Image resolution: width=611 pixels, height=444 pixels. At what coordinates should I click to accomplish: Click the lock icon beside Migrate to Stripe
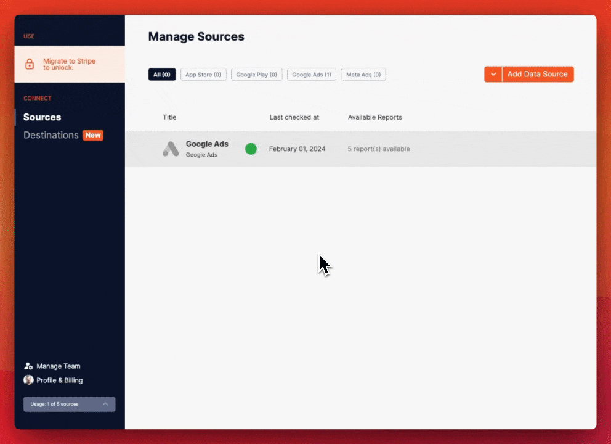[x=30, y=64]
